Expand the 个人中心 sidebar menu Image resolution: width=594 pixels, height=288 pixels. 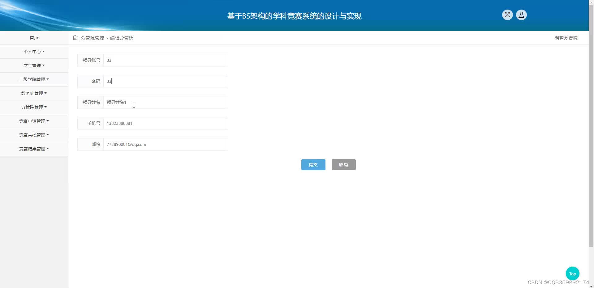coord(34,52)
